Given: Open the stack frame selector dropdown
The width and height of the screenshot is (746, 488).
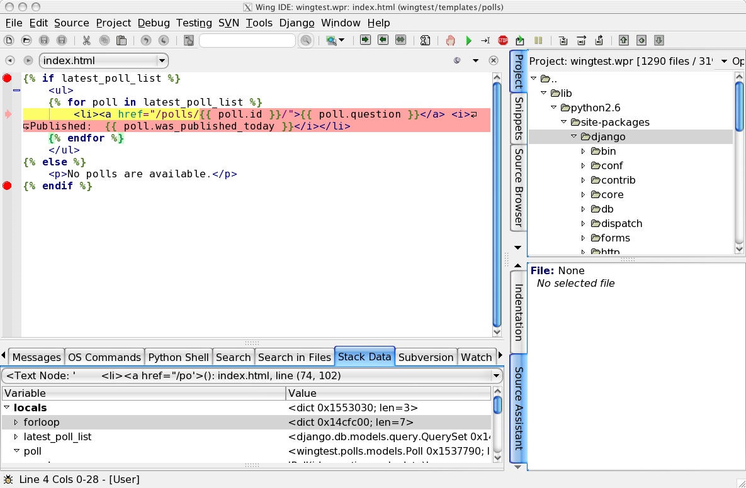Looking at the screenshot, I should pos(496,376).
